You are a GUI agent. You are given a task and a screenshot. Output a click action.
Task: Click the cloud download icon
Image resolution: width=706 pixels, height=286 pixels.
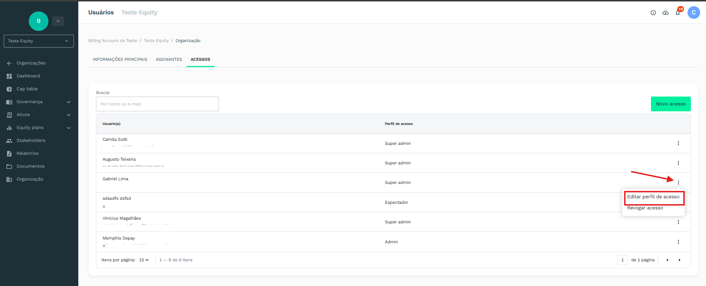click(665, 13)
